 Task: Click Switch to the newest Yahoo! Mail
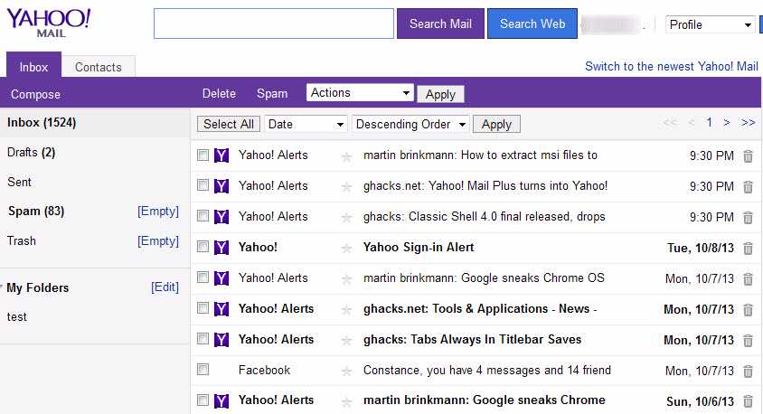click(x=671, y=66)
